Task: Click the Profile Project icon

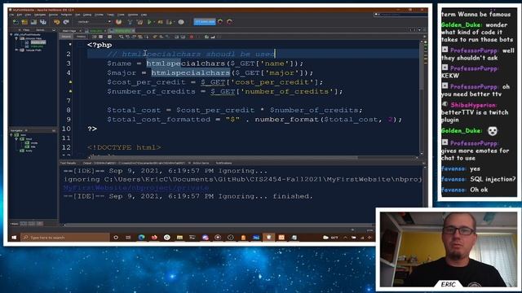Action: pos(170,22)
